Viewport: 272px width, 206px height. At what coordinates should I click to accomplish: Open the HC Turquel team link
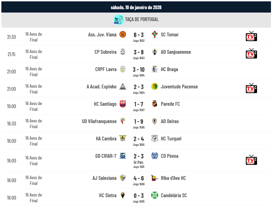point(171,139)
